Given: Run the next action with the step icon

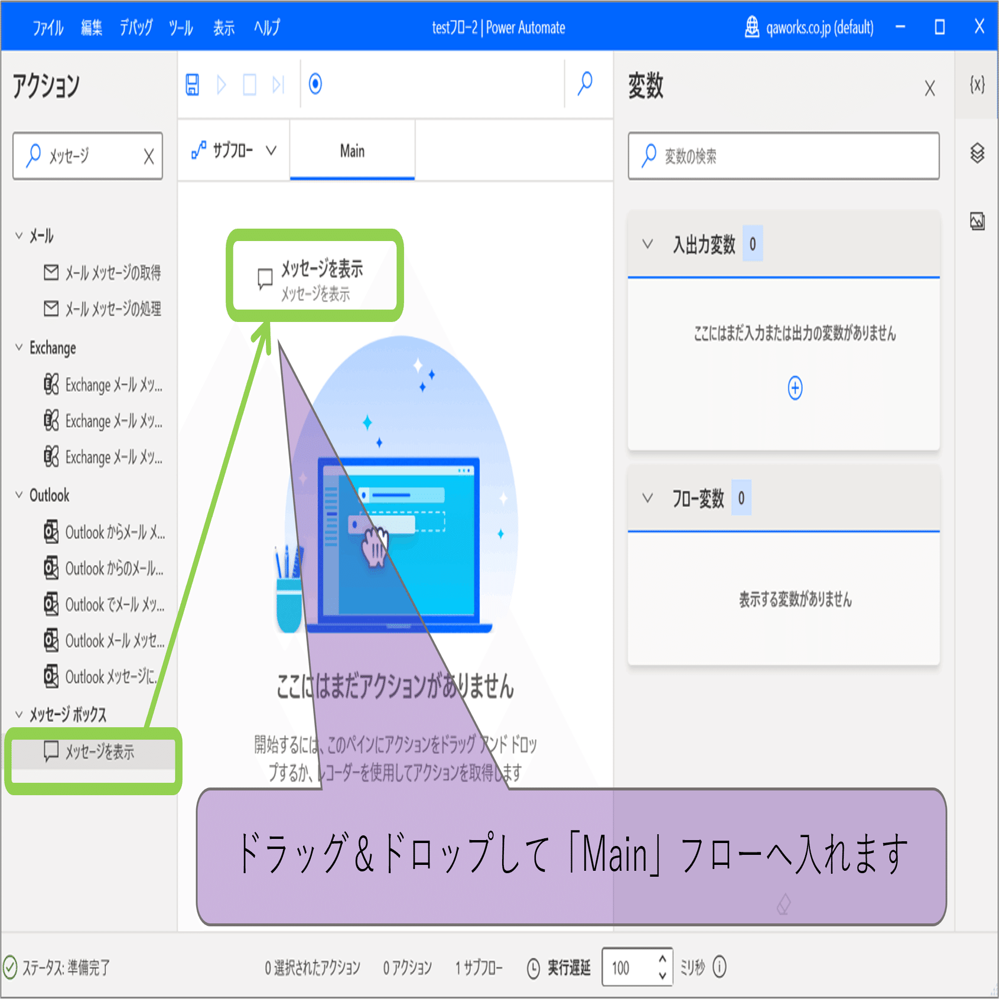Looking at the screenshot, I should 278,84.
